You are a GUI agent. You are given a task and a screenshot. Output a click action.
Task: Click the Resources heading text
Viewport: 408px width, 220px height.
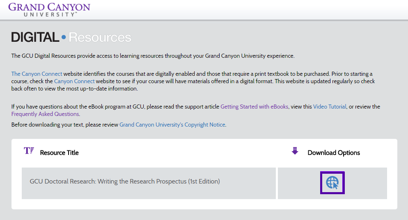tap(100, 37)
